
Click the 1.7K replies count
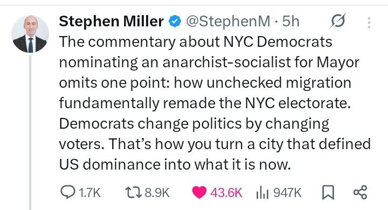click(89, 192)
